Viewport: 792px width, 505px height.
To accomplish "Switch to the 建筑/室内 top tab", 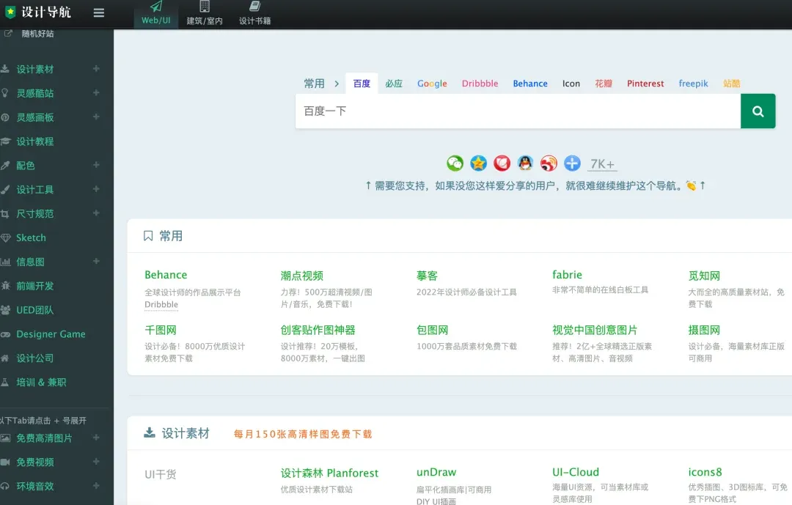I will 205,14.
